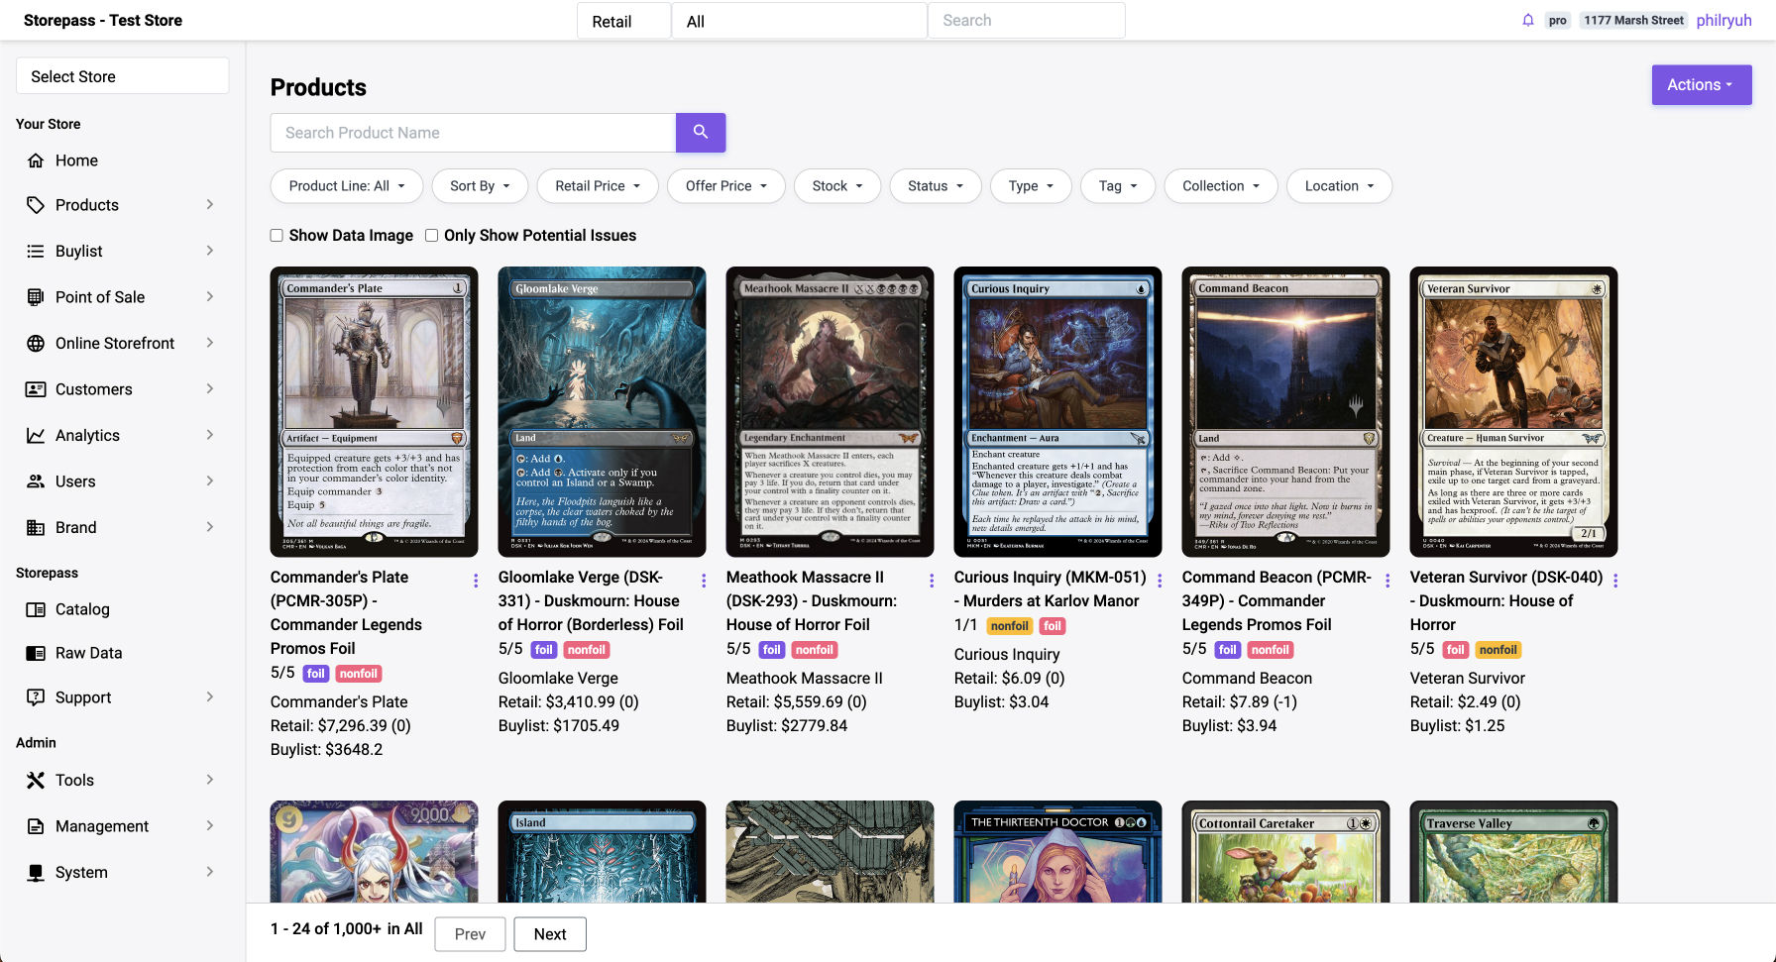Click the Home house icon in sidebar
This screenshot has height=962, width=1776.
36,160
